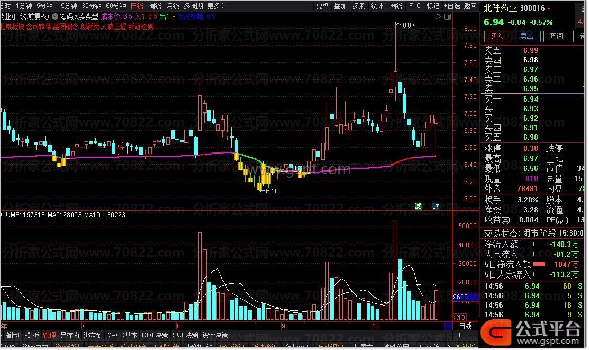Select the 15分钟 period tab
The image size is (589, 350).
tap(67, 6)
